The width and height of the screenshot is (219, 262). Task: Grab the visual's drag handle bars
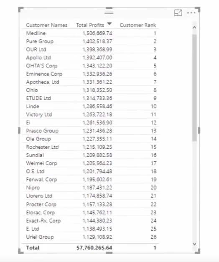[x=109, y=13]
